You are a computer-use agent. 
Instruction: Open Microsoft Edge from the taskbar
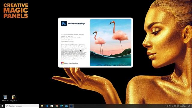pos(61,106)
